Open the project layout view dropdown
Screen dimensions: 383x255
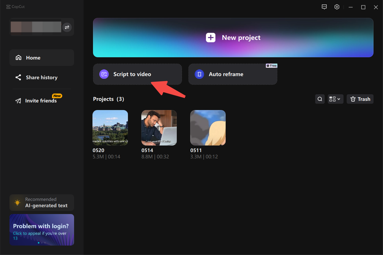pyautogui.click(x=335, y=99)
